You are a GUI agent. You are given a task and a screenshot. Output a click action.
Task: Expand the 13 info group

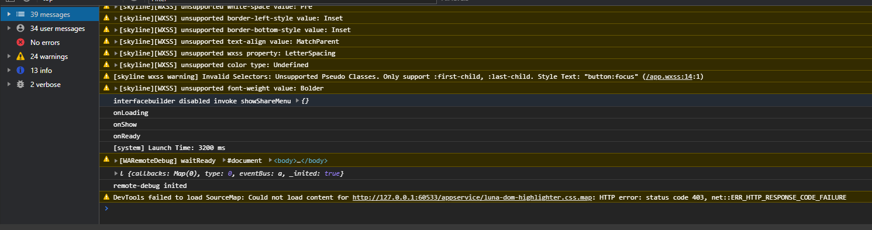9,70
